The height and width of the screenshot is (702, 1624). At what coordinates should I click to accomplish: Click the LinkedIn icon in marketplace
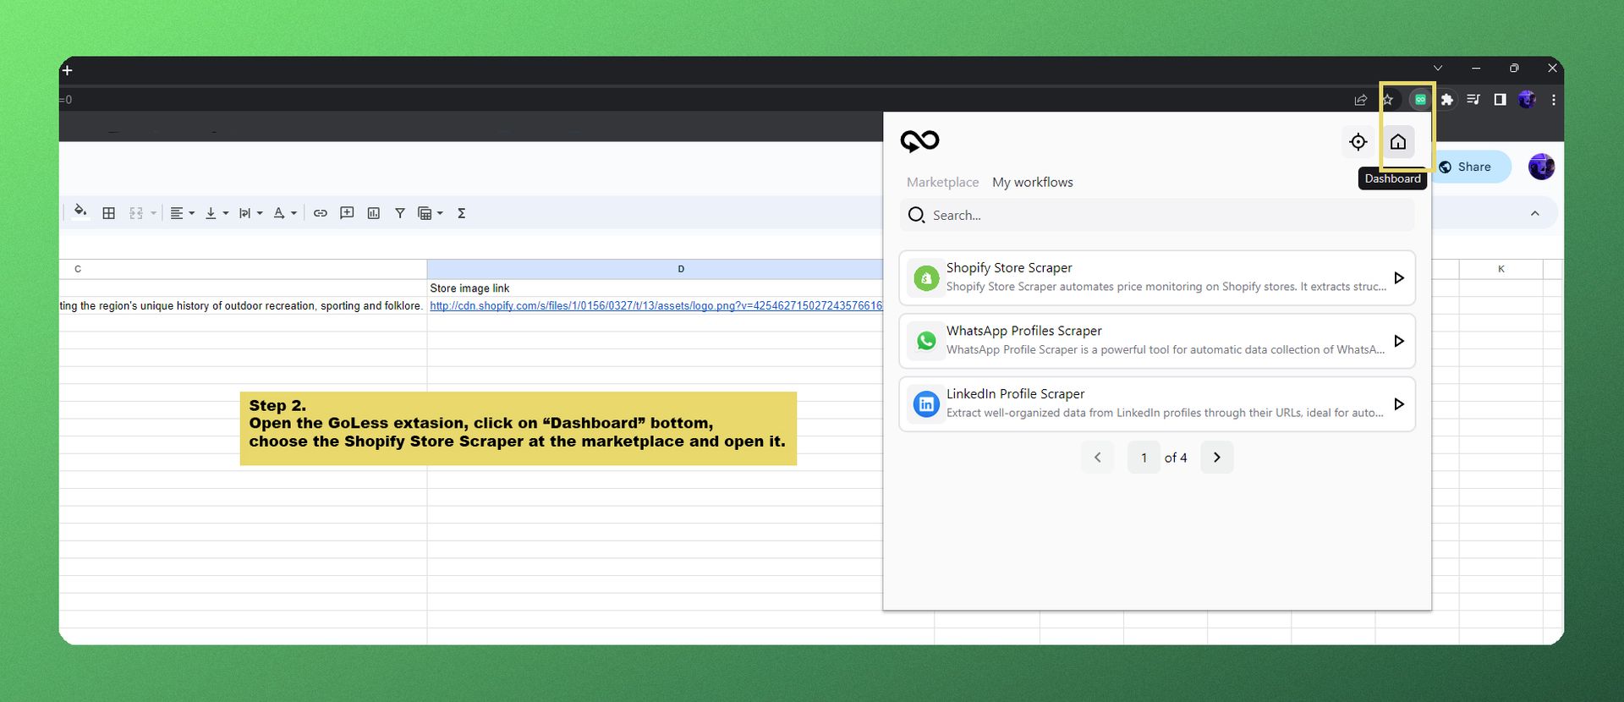[x=926, y=404]
